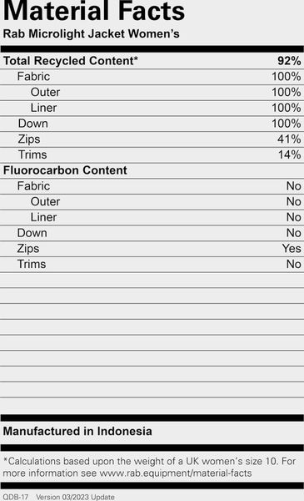Select the Fabric row under Recycled Content
This screenshot has height=501, width=304.
click(152, 77)
